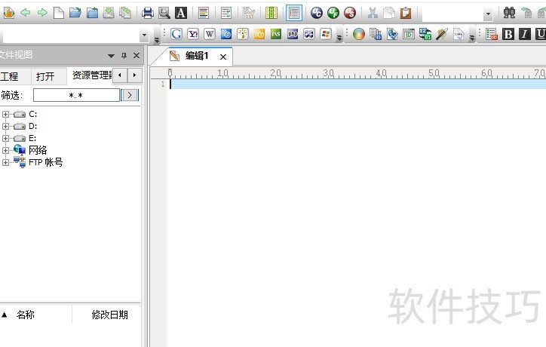The image size is (546, 347).
Task: Open the color picker sphere icon
Action: (x=359, y=34)
